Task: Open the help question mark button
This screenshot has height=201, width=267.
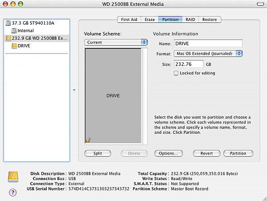Action: click(x=13, y=193)
